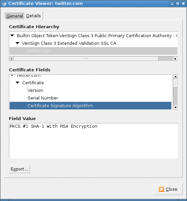
Task: Select the Version field
Action: pos(90,90)
